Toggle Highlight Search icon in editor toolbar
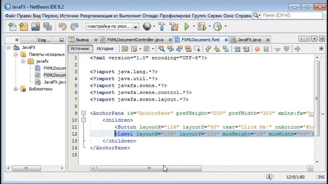Screen dimensions: 328x184 (x=188, y=49)
